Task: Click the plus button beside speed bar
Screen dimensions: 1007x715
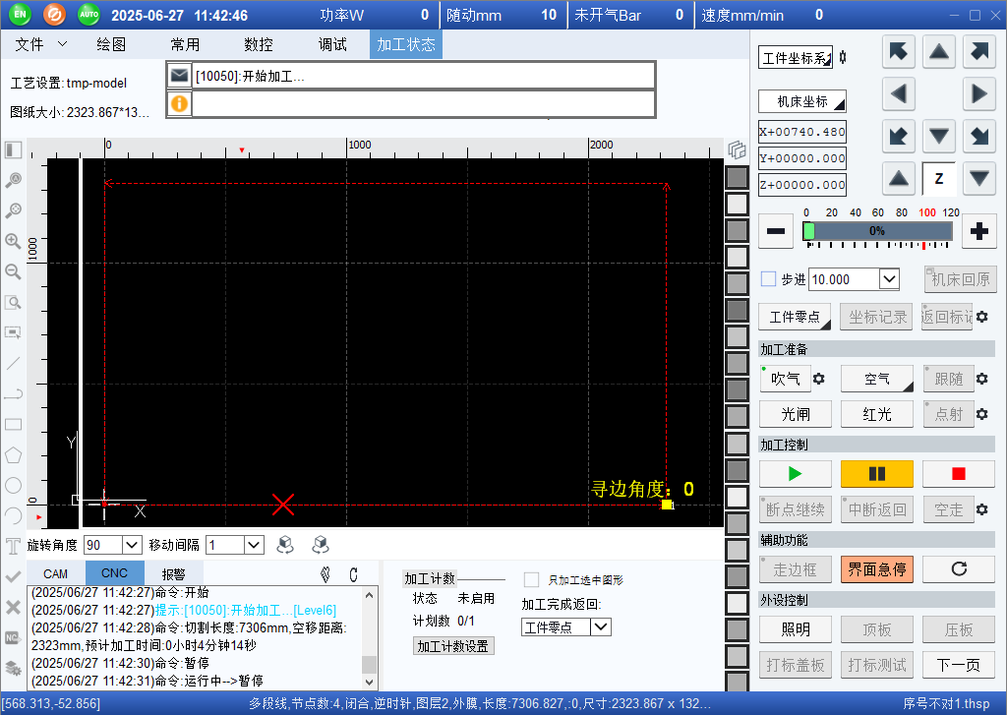Action: (x=978, y=231)
